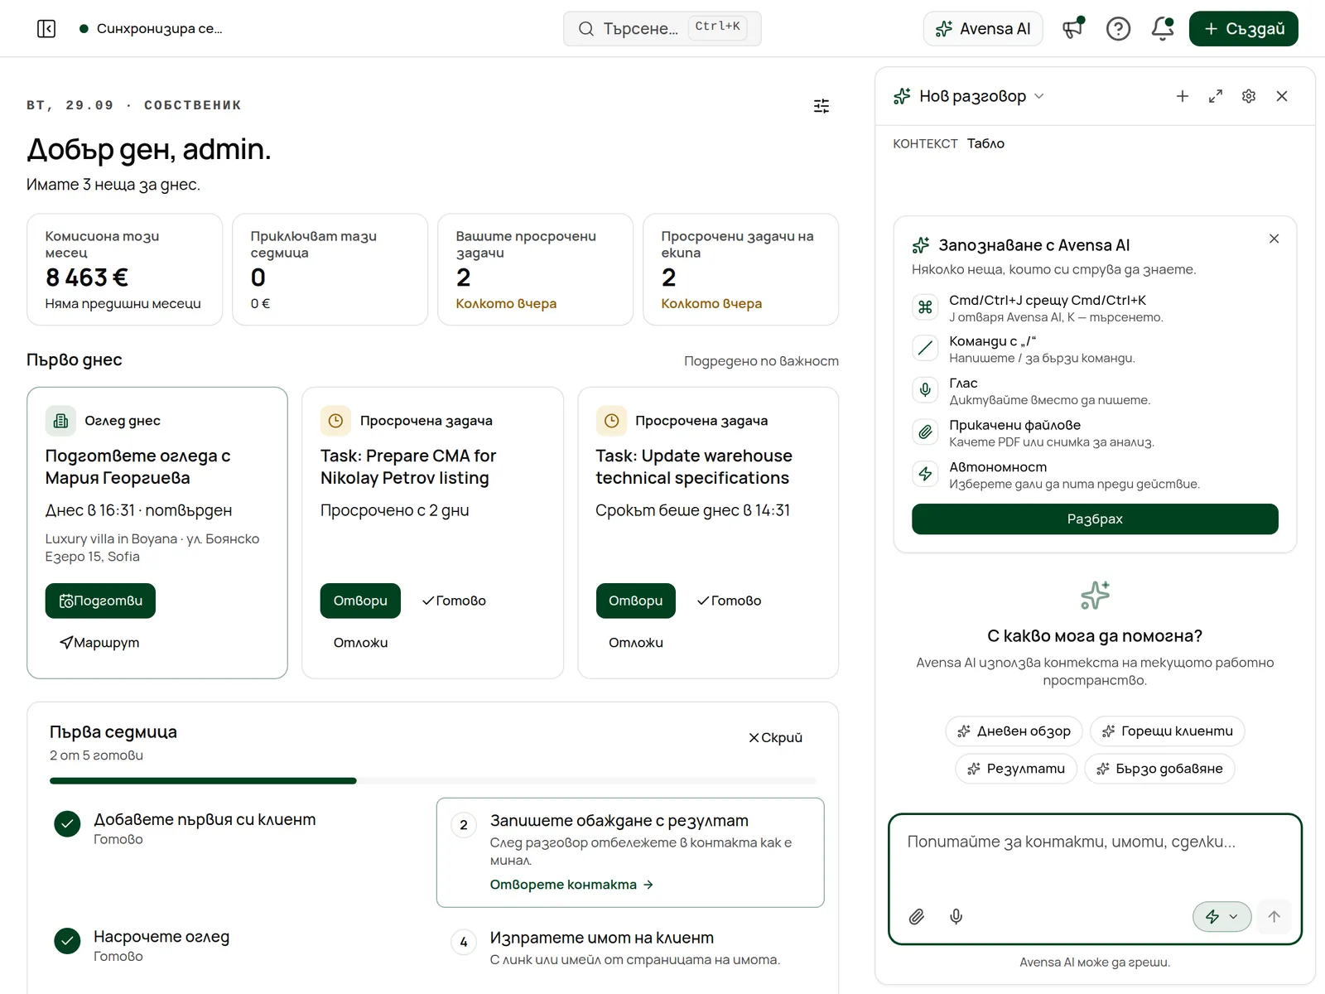The height and width of the screenshot is (994, 1325).
Task: Open the notifications bell
Action: (x=1163, y=29)
